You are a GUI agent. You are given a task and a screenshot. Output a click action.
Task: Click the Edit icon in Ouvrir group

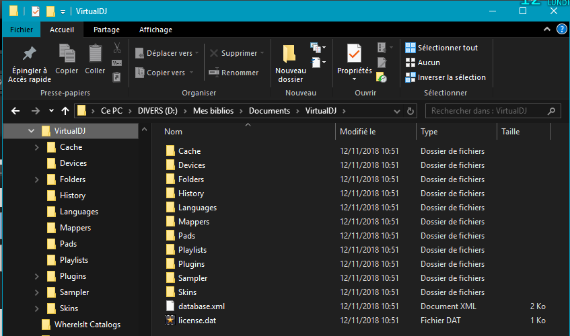(x=382, y=62)
